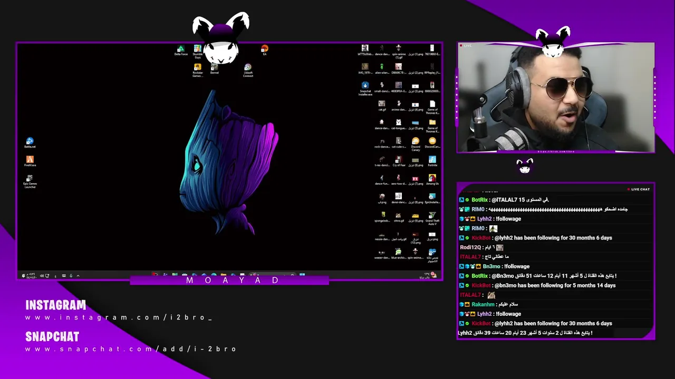Launch the EA app desktop shortcut

click(x=265, y=50)
